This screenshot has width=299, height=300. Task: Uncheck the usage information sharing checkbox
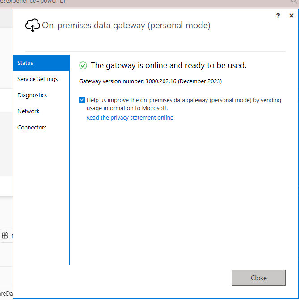(x=82, y=100)
